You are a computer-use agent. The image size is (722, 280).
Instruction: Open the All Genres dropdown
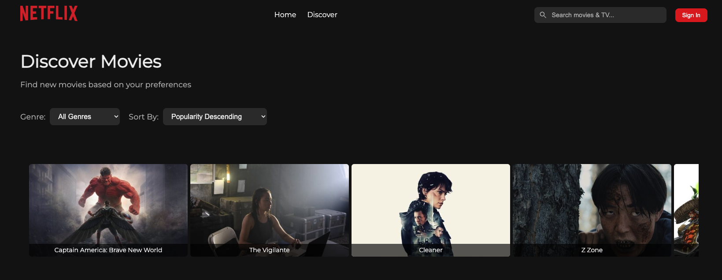[85, 116]
